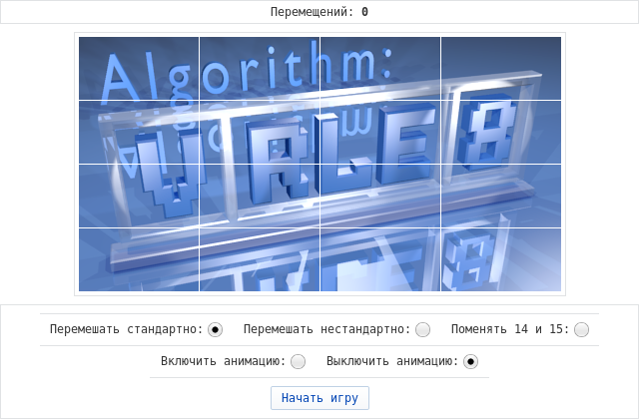Click the tile with the frame's top-right corner
Image resolution: width=639 pixels, height=419 pixels.
point(501,69)
